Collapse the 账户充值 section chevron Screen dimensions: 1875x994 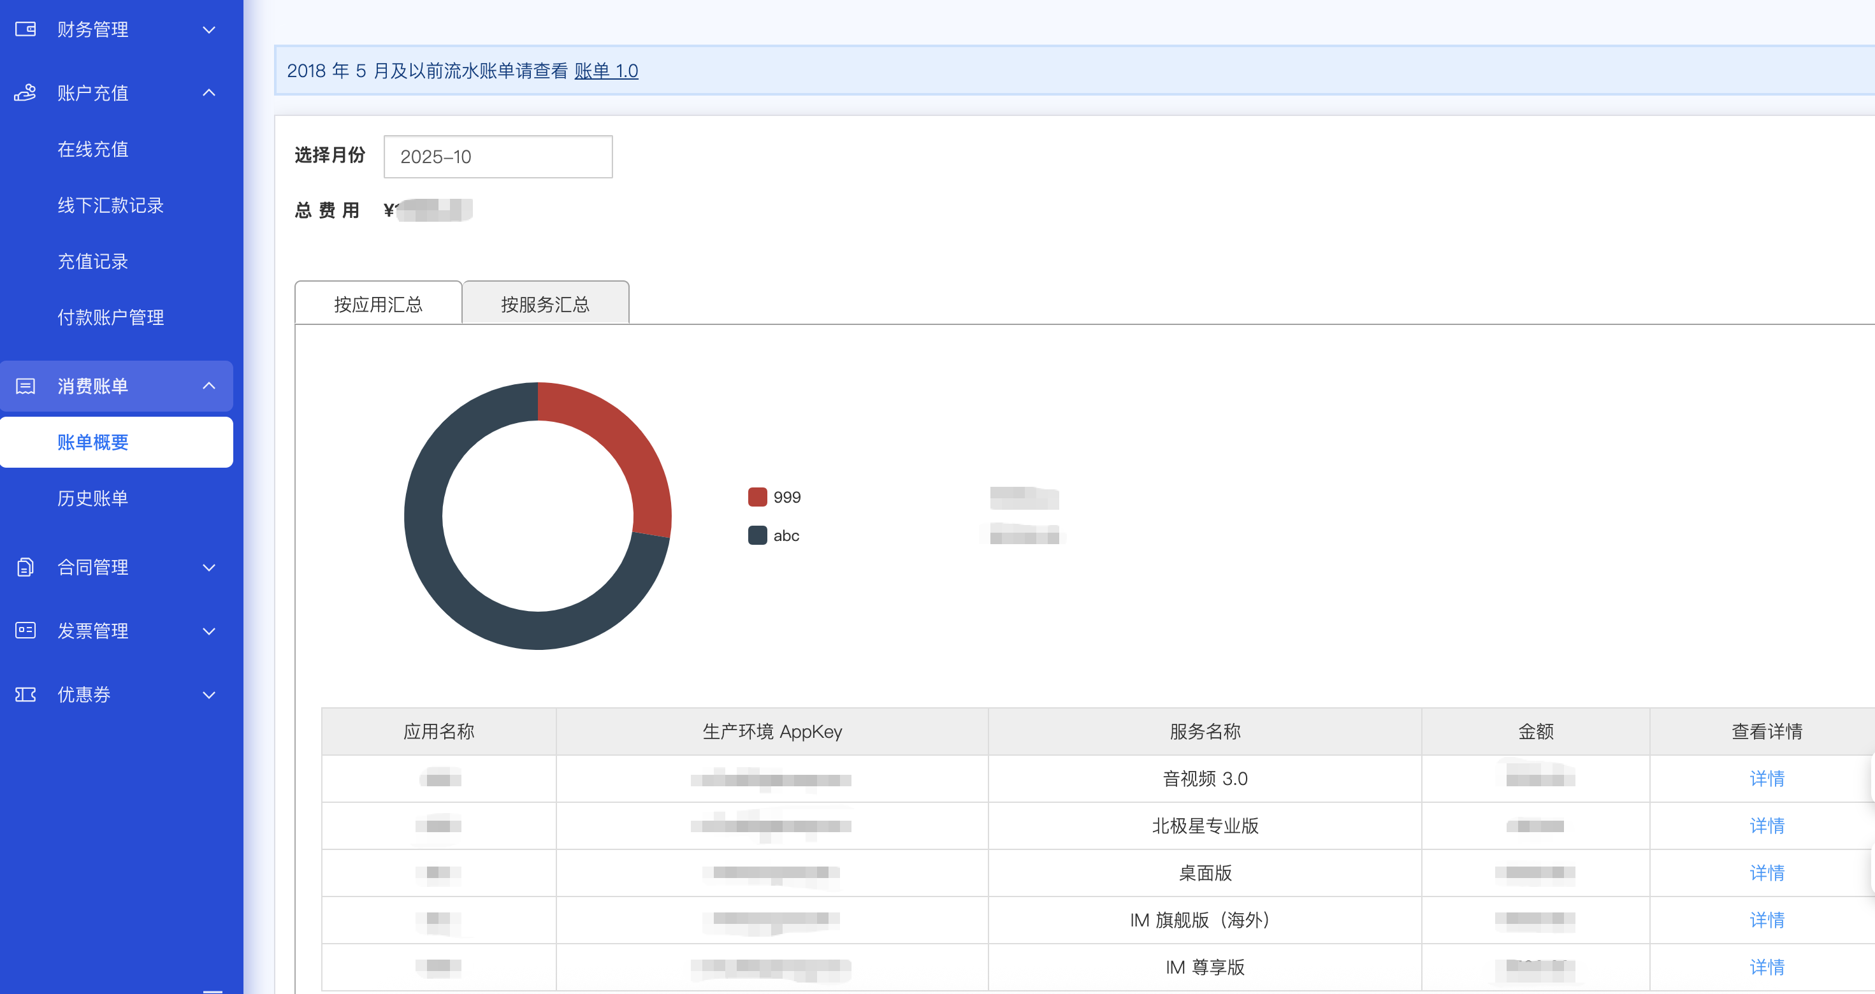(x=209, y=92)
